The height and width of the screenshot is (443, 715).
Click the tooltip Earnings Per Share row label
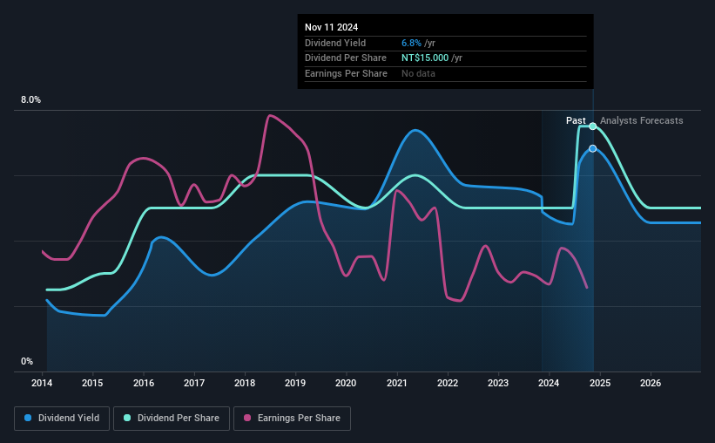[x=346, y=73]
